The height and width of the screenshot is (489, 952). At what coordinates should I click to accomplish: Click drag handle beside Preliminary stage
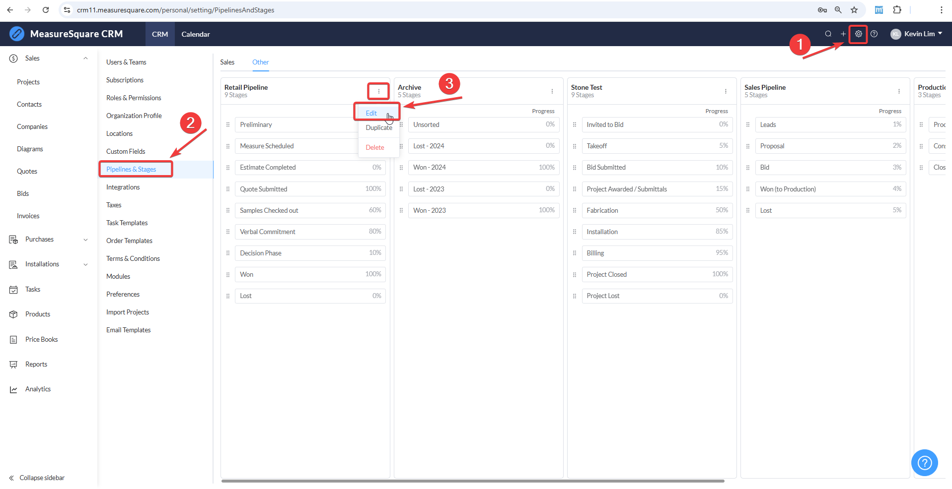(228, 124)
